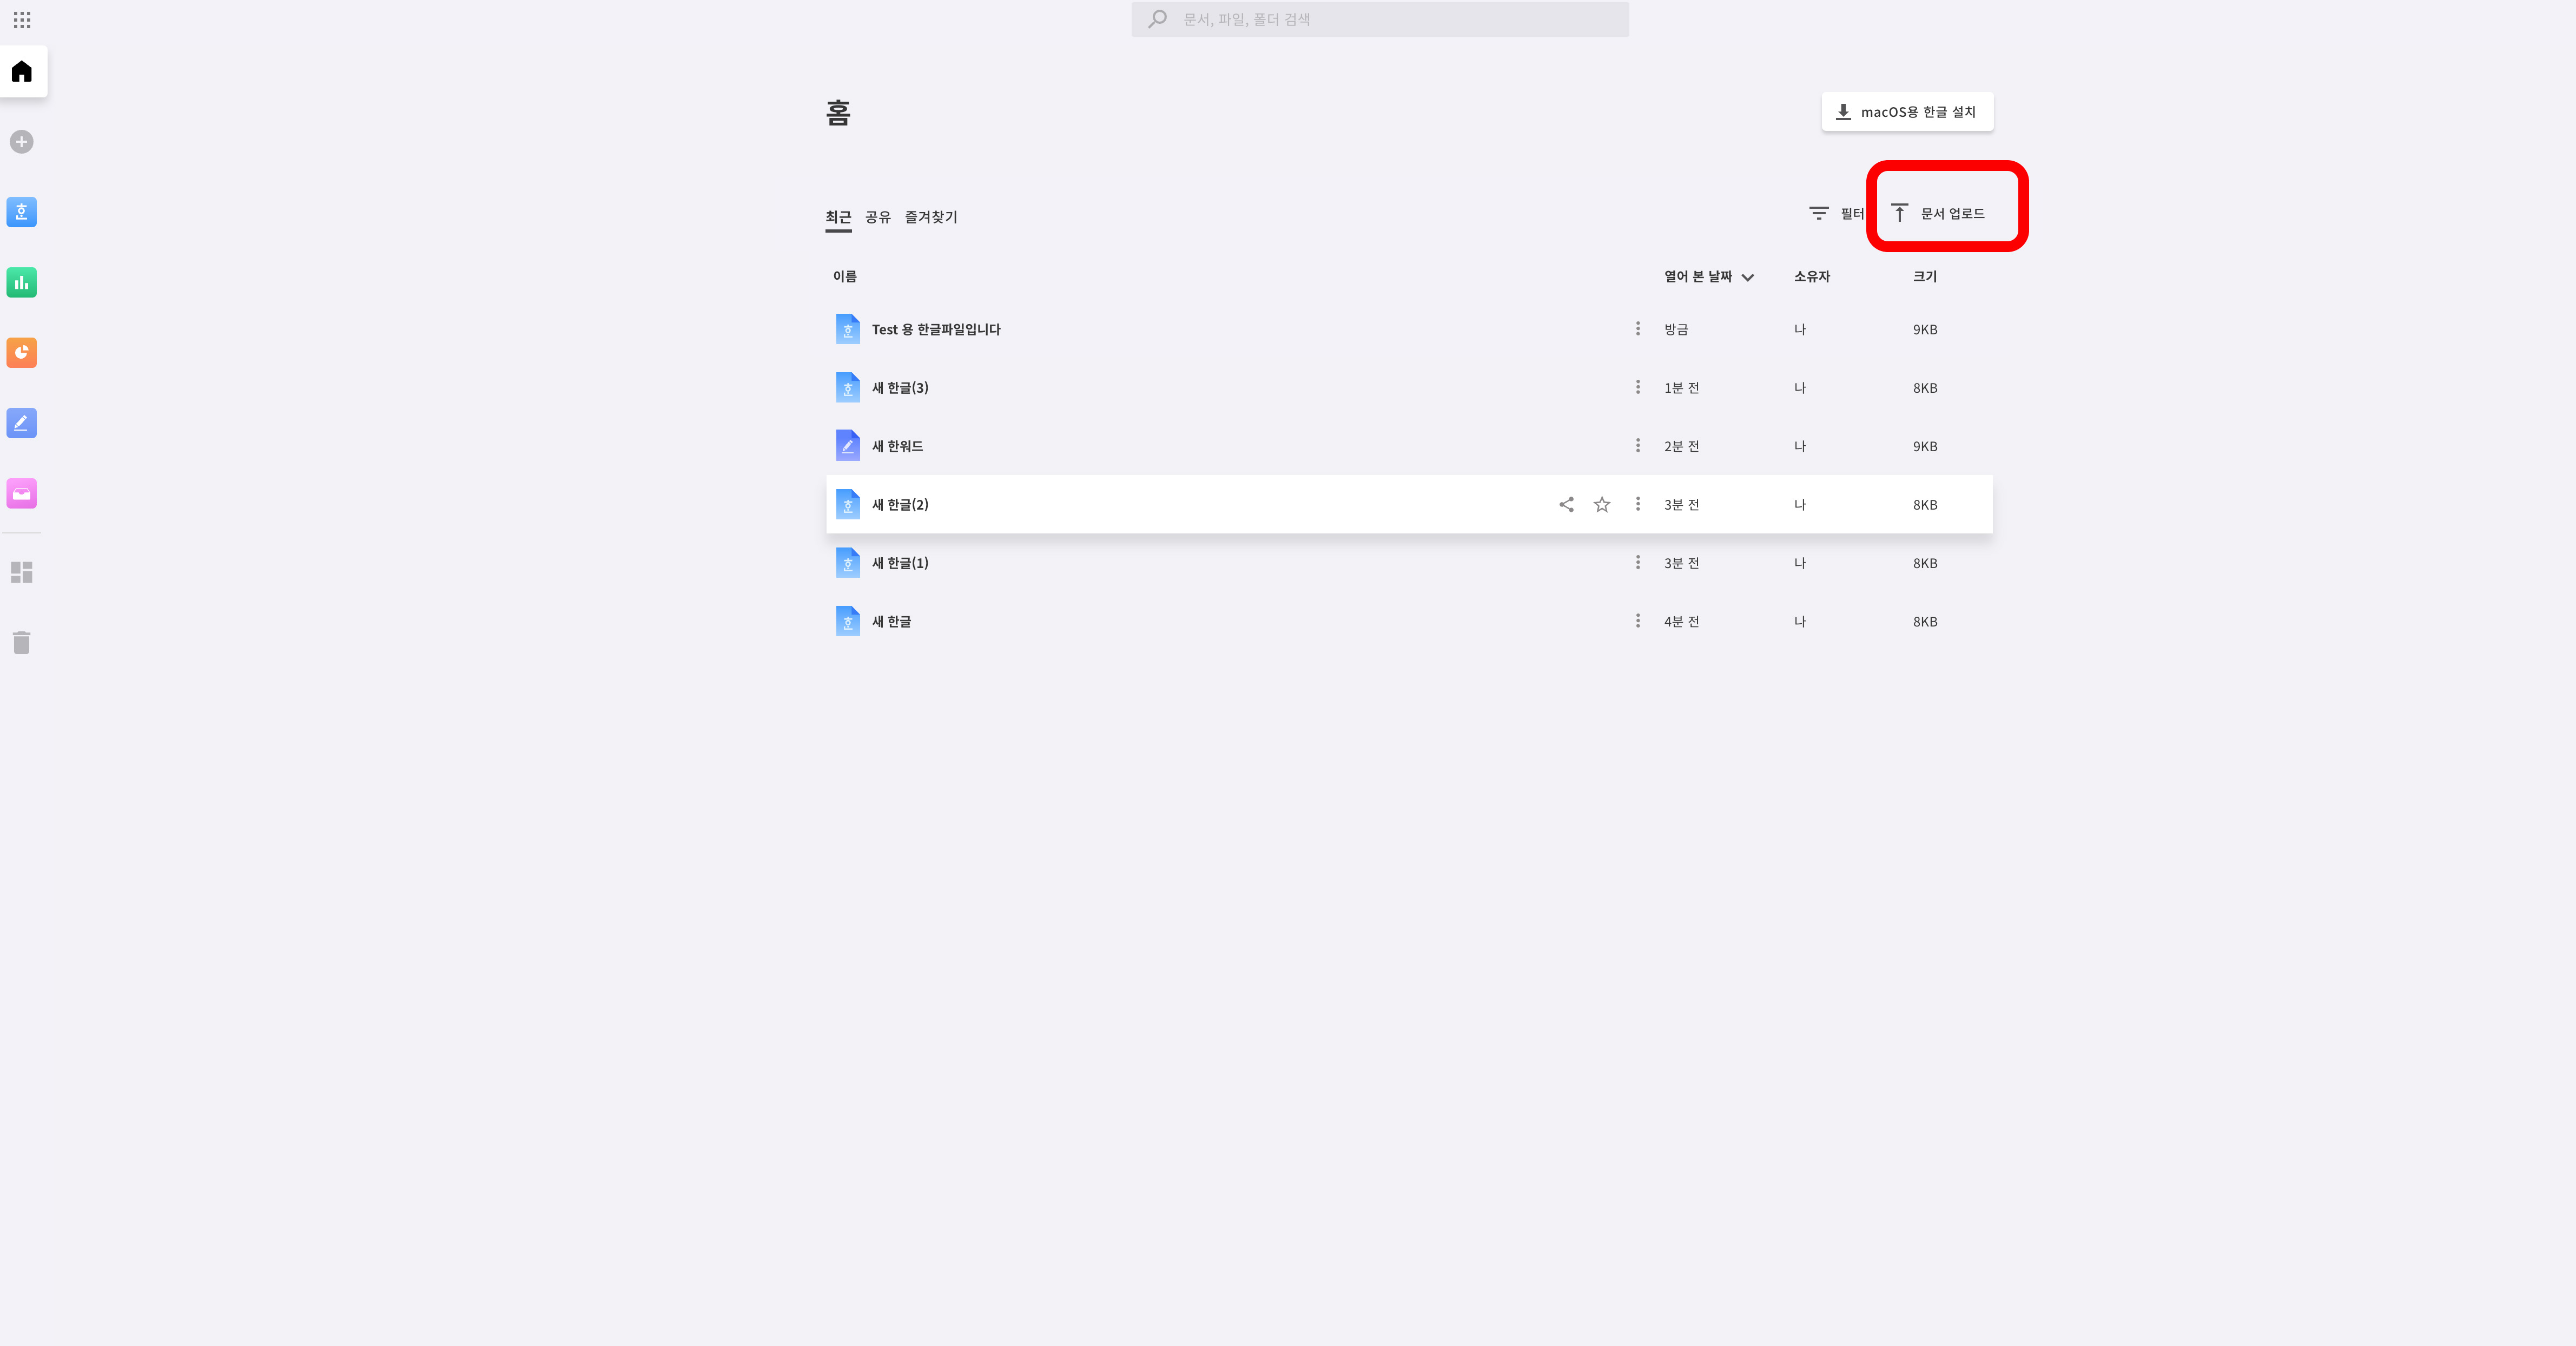Open the pink inbox app icon

tap(22, 493)
